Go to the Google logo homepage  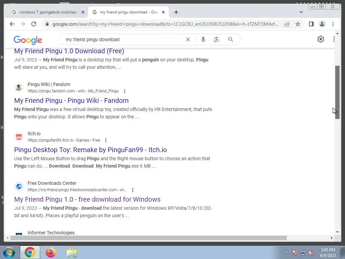coord(28,40)
